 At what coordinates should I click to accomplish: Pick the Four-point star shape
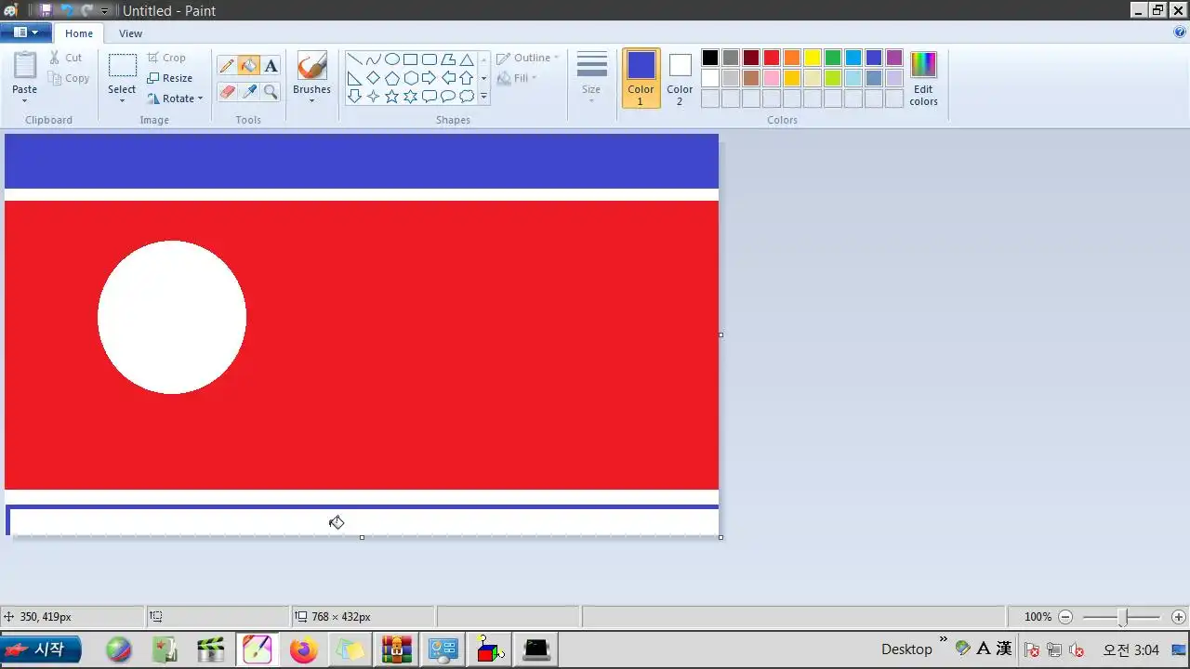(x=373, y=96)
